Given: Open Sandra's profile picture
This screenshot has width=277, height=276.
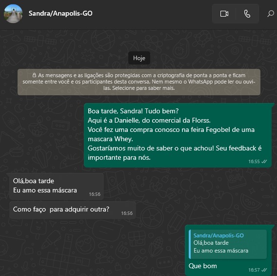Looking at the screenshot, I should tap(13, 14).
